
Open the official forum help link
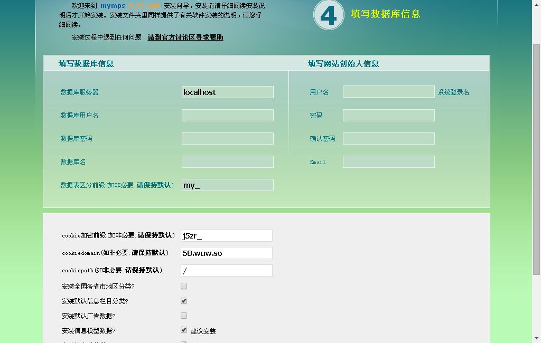[x=184, y=37]
